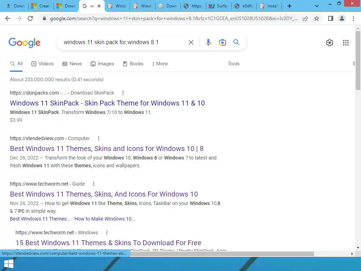Go back to the previous page
Image resolution: width=361 pixels, height=271 pixels.
(x=8, y=18)
